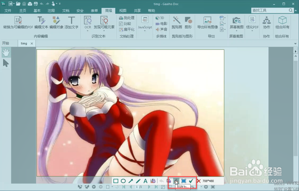Open the 比较 compare tool
The image size is (299, 191).
pos(125,24)
